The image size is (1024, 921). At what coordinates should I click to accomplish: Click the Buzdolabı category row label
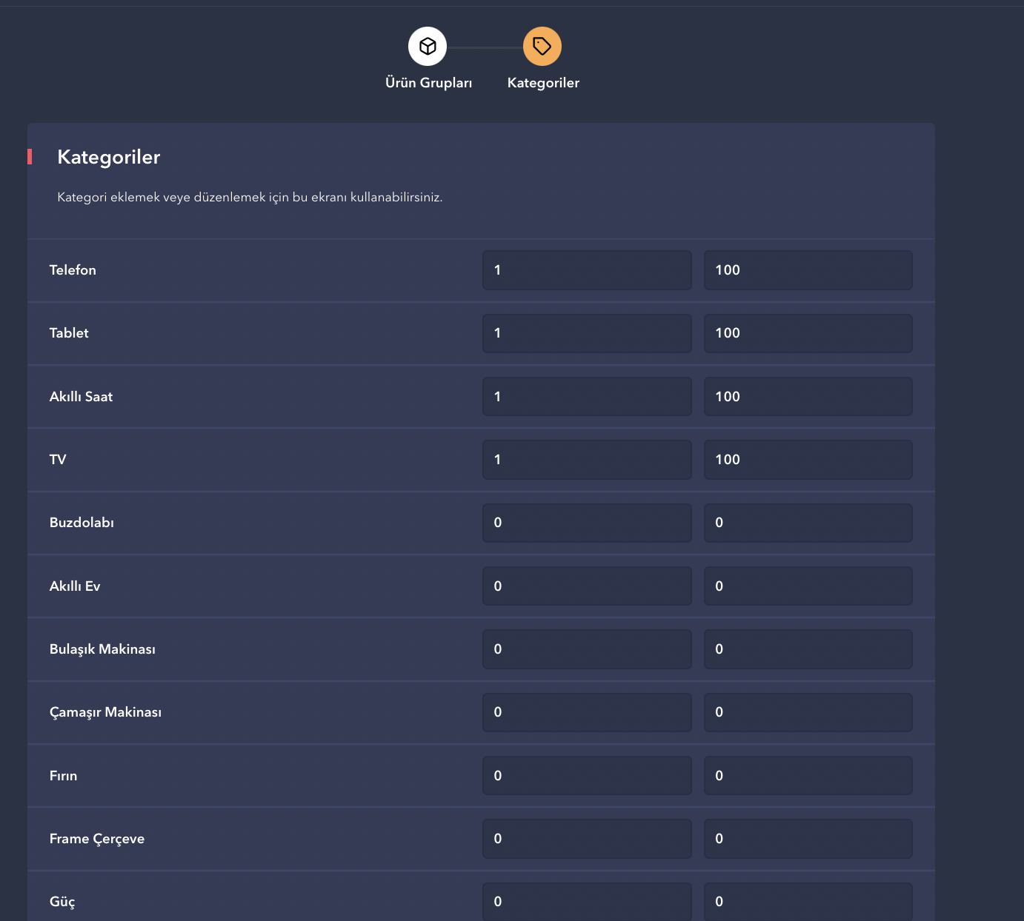click(82, 523)
